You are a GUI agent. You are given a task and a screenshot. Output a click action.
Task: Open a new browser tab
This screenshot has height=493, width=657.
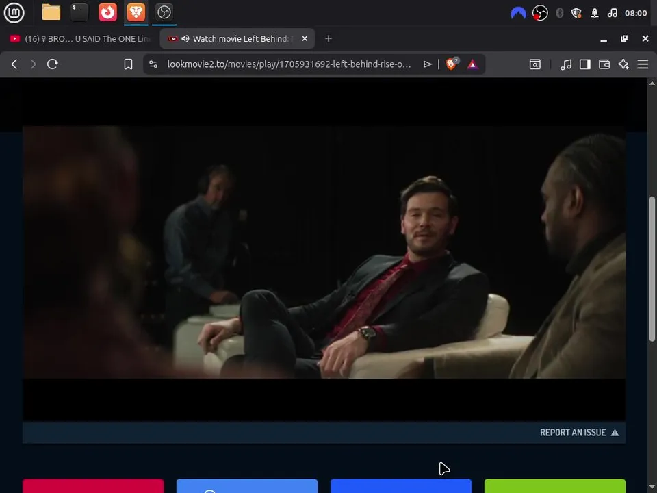click(x=328, y=38)
